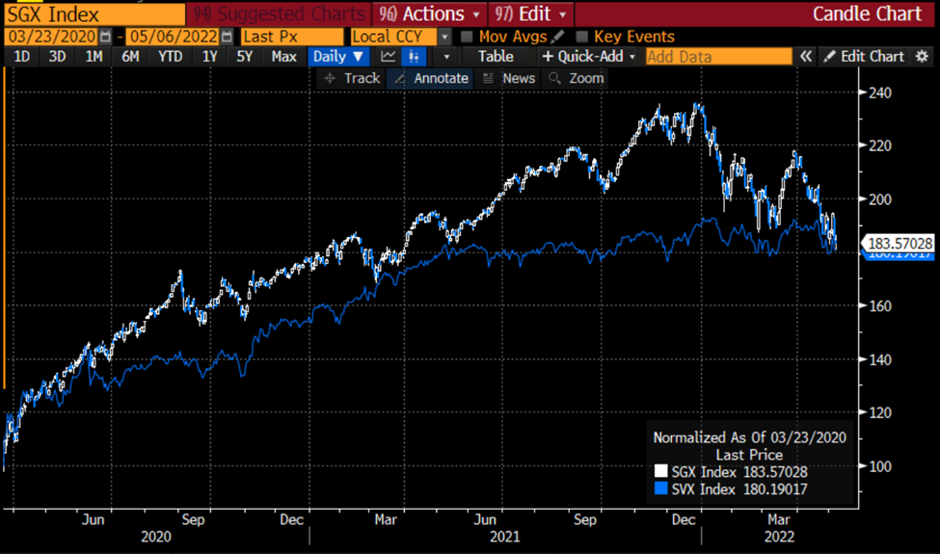Enable Key Events checkbox
The image size is (940, 554).
(x=581, y=37)
